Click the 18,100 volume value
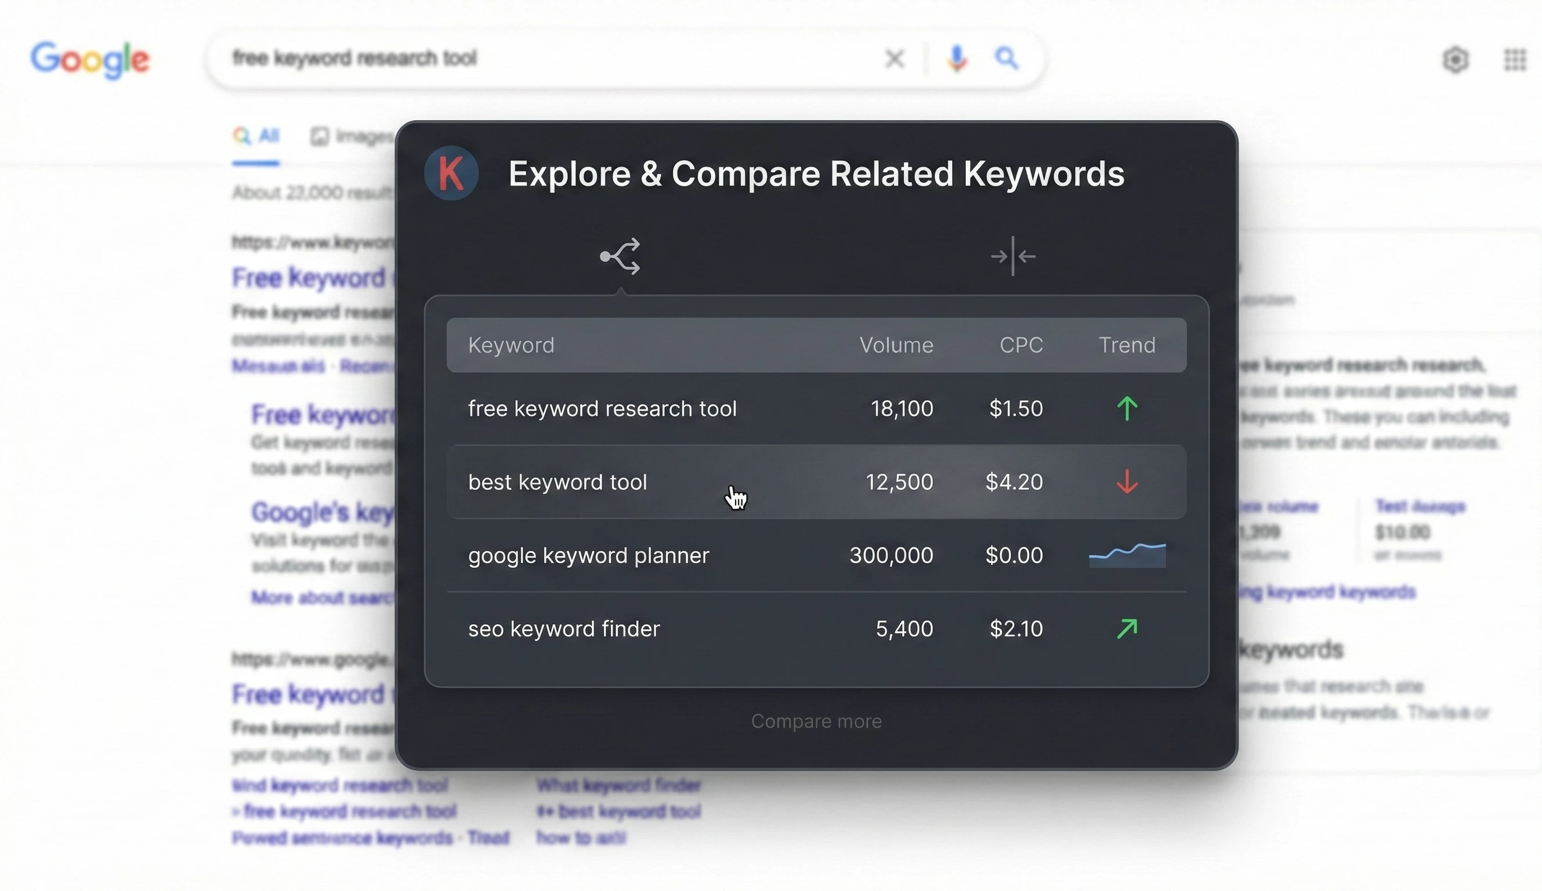1542x891 pixels. coord(902,408)
